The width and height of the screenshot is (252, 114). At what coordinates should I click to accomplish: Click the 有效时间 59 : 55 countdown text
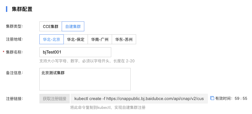[x=231, y=98]
